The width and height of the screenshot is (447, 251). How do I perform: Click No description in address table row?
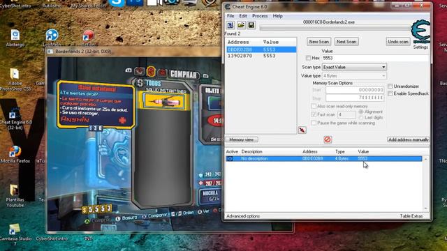tap(254, 159)
